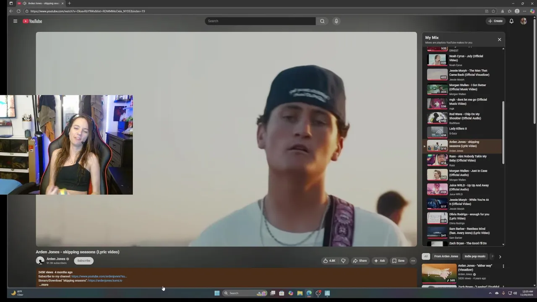Click the My Mix playlist title
The width and height of the screenshot is (537, 302).
[x=432, y=38]
